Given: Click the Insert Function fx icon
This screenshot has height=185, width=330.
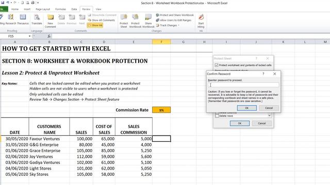Looking at the screenshot, I should tap(49, 36).
